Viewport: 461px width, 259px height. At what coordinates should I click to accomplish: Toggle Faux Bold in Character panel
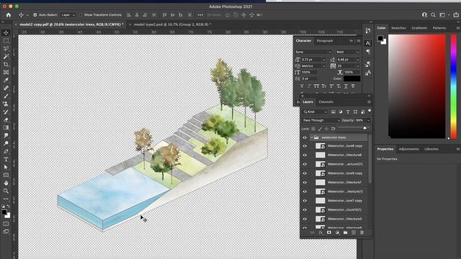click(302, 86)
